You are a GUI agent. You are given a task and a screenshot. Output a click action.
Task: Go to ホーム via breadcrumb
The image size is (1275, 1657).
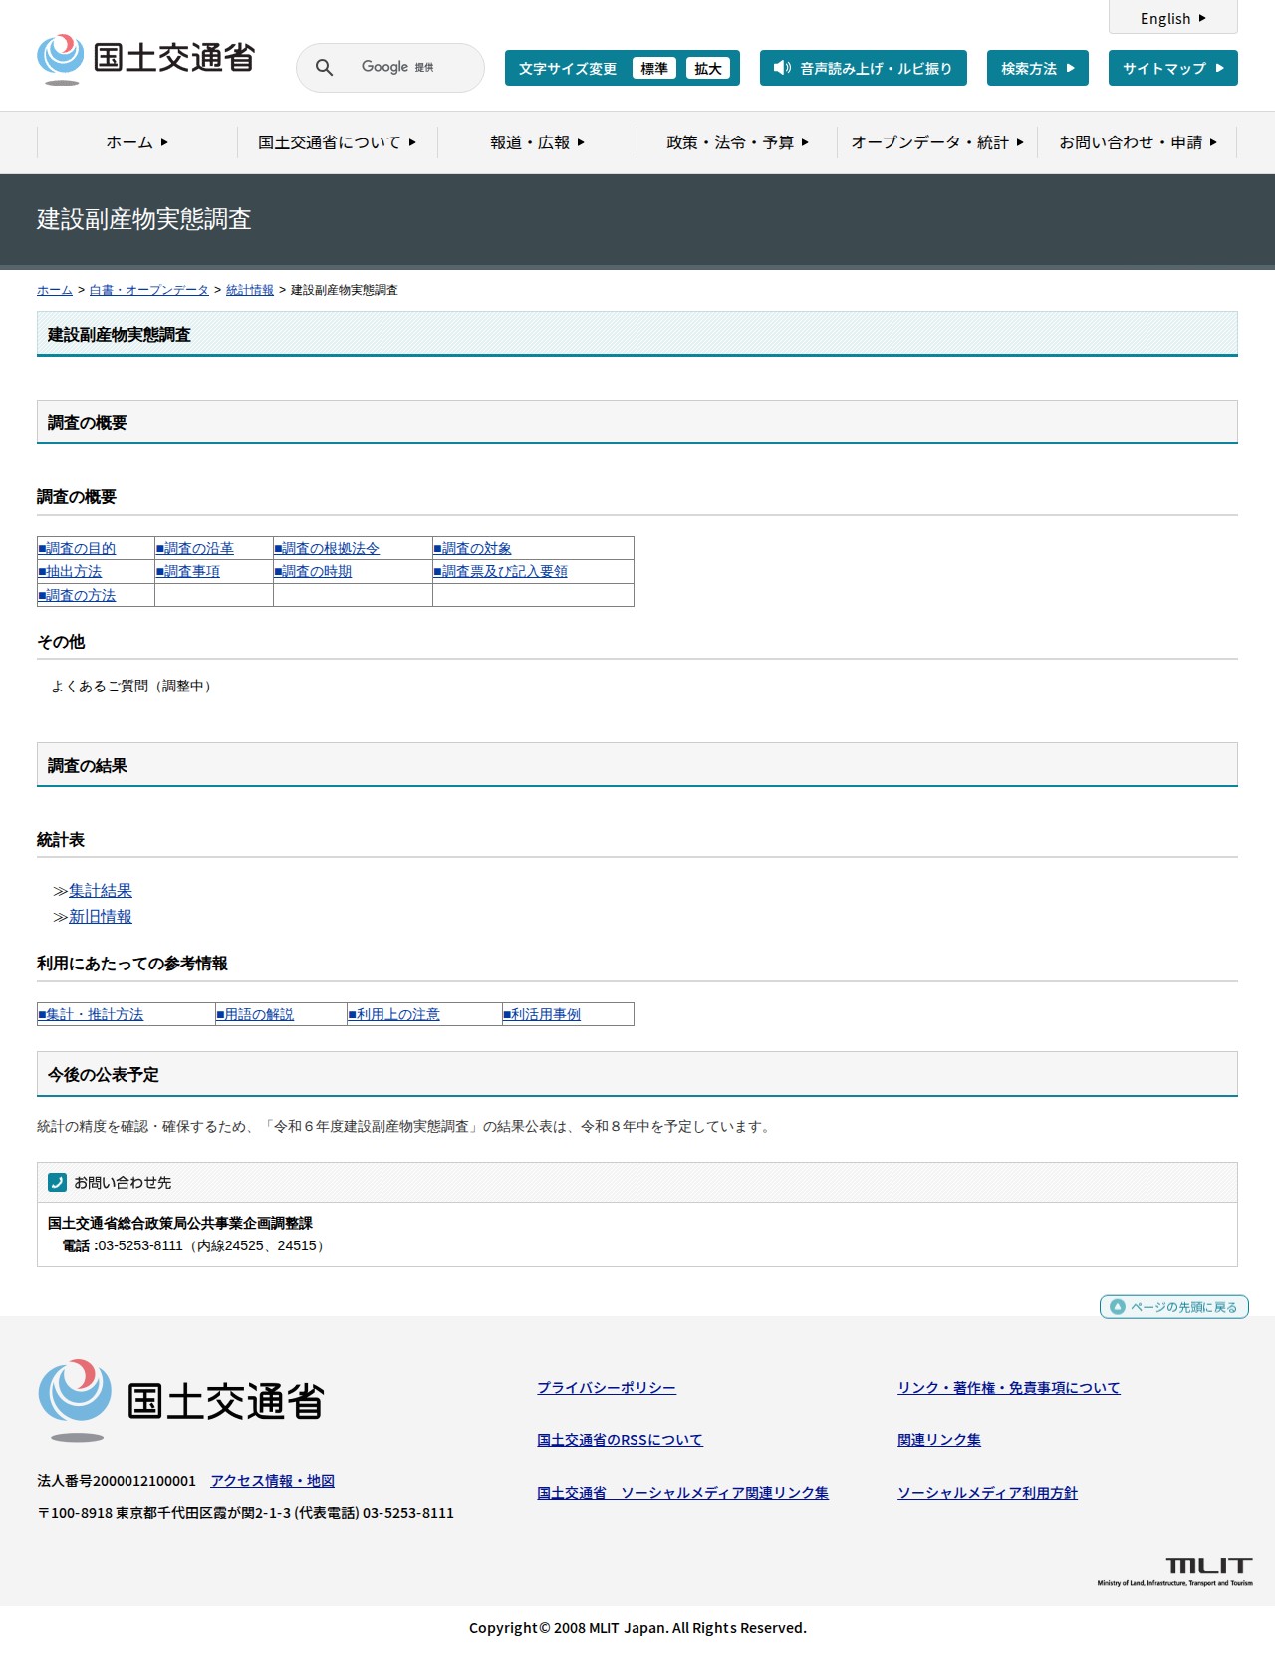coord(55,290)
